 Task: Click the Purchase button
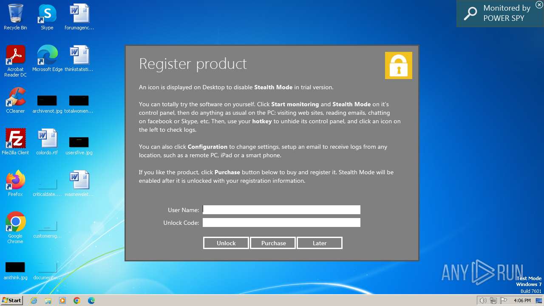pyautogui.click(x=273, y=243)
